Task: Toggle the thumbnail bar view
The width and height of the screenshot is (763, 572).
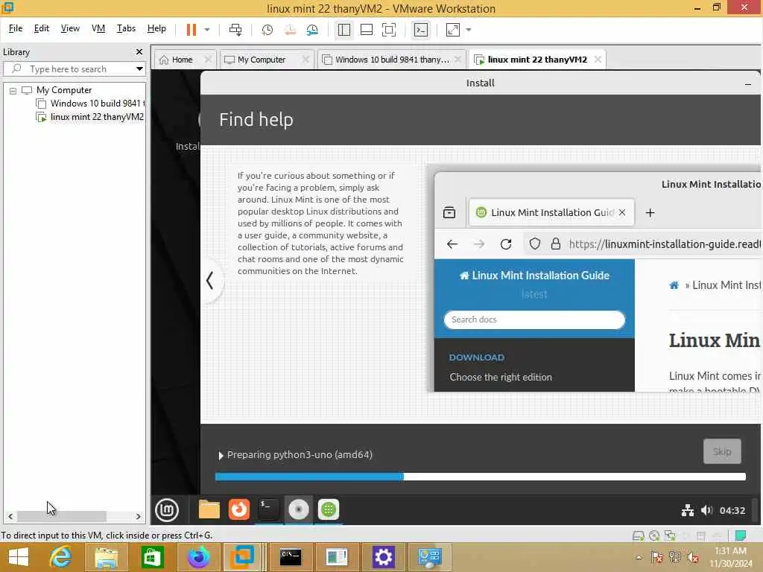Action: click(367, 30)
